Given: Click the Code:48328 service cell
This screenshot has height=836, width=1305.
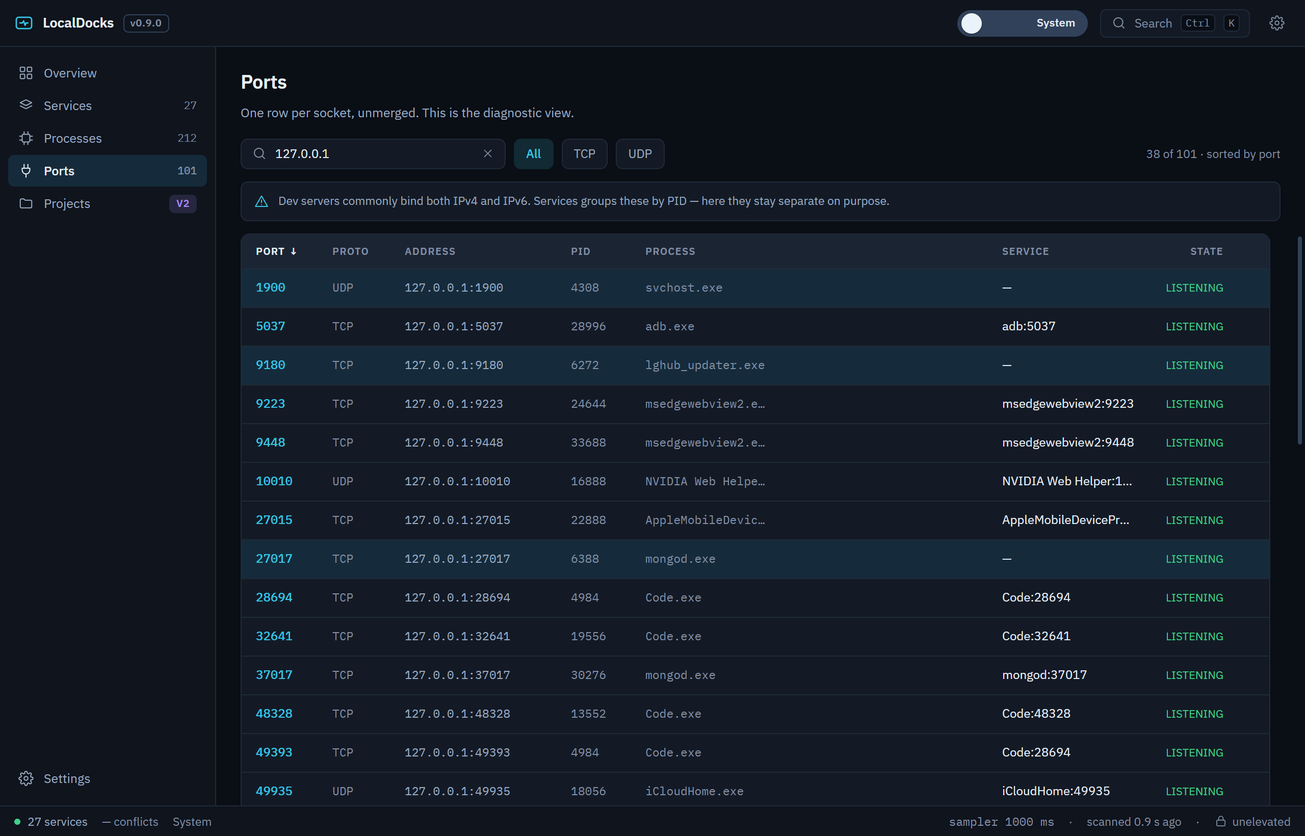Looking at the screenshot, I should (1036, 713).
